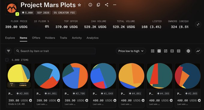Open plot #4,365 thumbnail
Viewport: 204px width, 110px height.
[160, 76]
